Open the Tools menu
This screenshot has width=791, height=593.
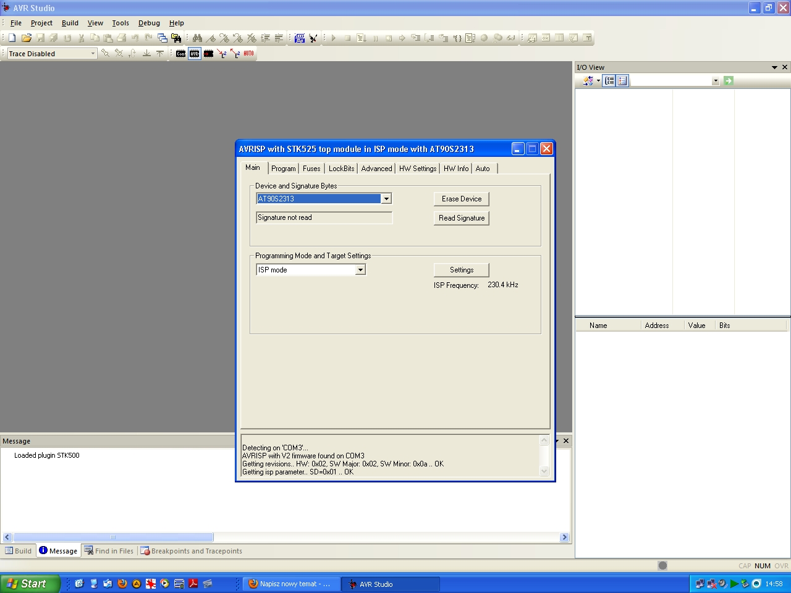point(121,23)
